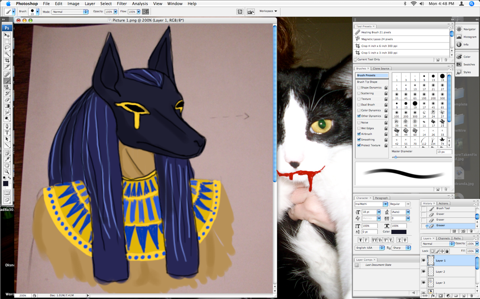480x299 pixels.
Task: Open Spotlight search in menu bar
Action: [x=471, y=4]
